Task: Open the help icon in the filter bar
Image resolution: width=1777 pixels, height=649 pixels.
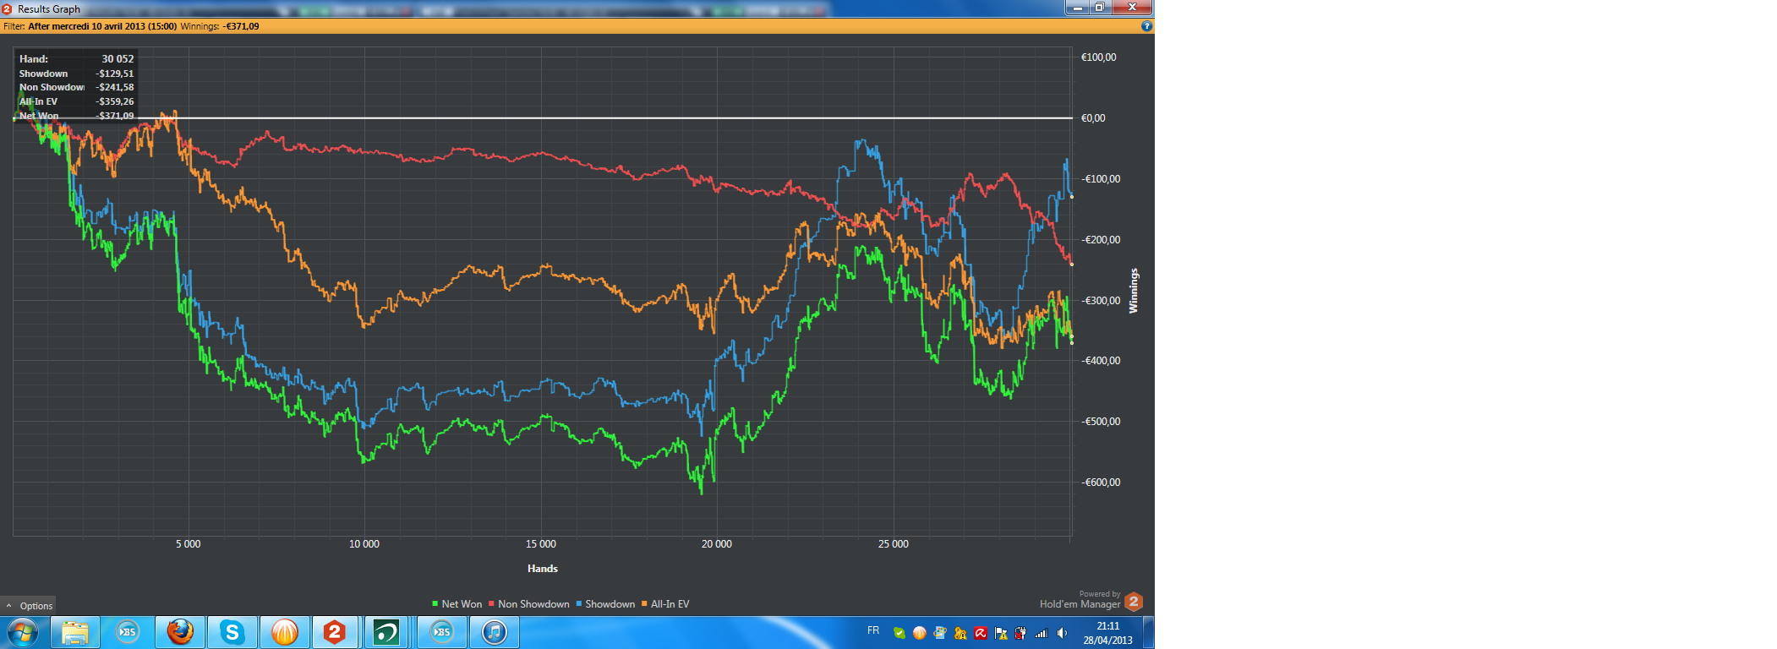Action: point(1146,26)
